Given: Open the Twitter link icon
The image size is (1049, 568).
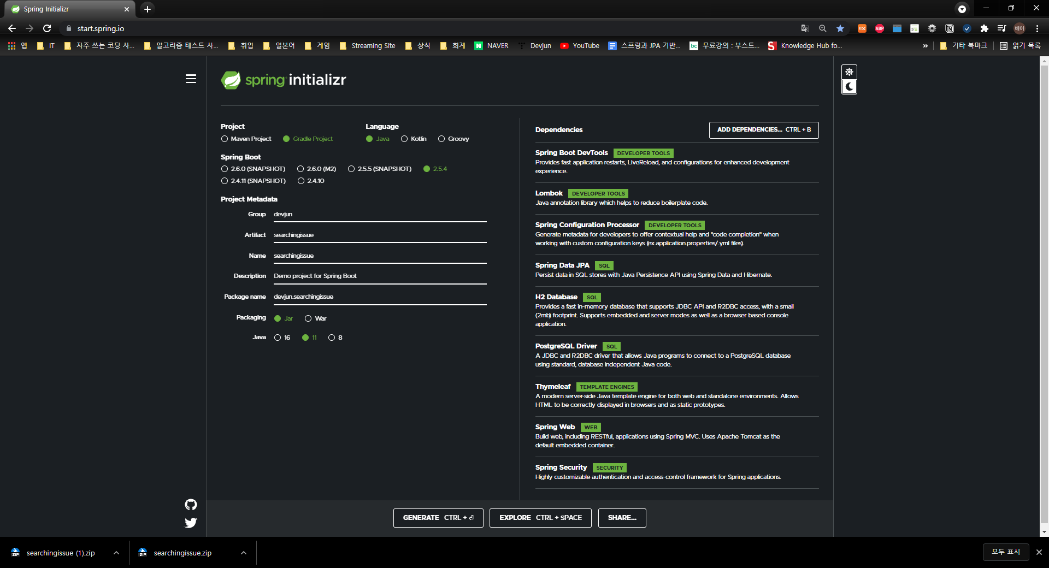Looking at the screenshot, I should pyautogui.click(x=191, y=523).
